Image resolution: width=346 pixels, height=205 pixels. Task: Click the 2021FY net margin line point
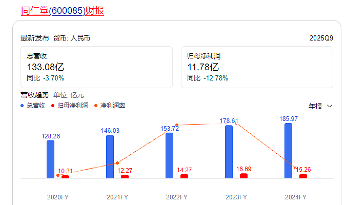click(117, 163)
